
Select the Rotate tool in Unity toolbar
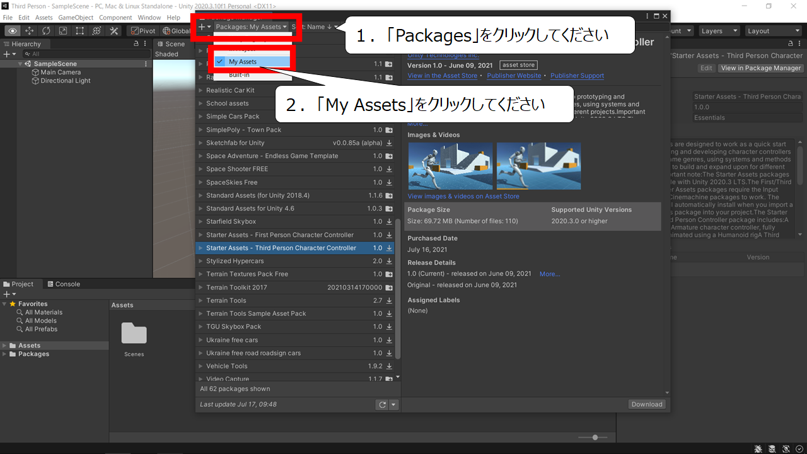[x=47, y=31]
